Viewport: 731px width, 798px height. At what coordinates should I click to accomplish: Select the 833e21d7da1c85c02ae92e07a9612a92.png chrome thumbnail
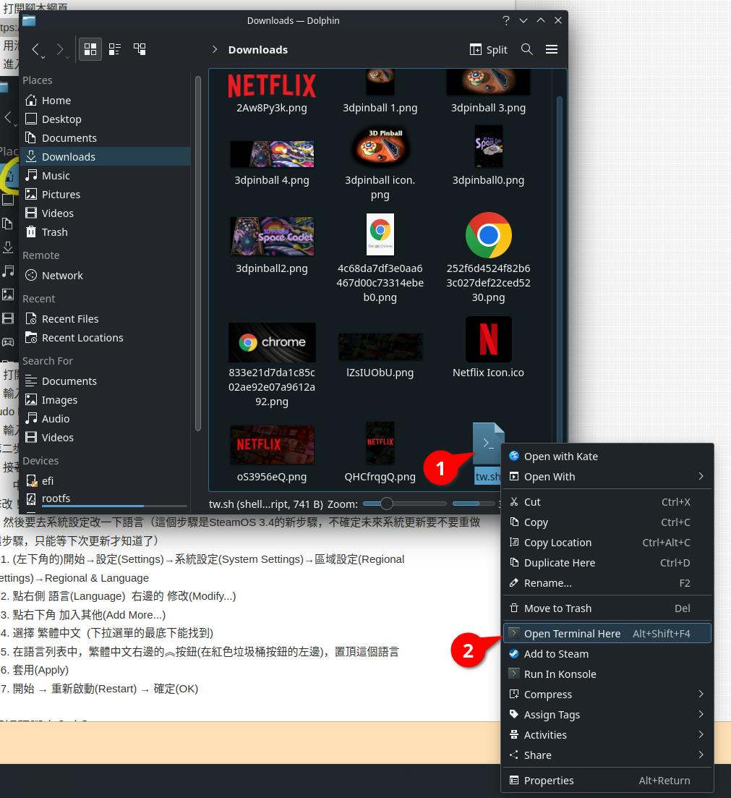click(x=272, y=342)
